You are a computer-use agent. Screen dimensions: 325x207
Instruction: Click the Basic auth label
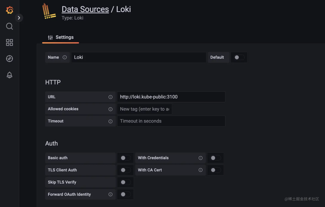point(57,158)
